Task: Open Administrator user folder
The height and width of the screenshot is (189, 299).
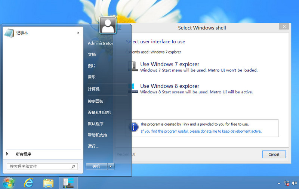Action: 101,43
